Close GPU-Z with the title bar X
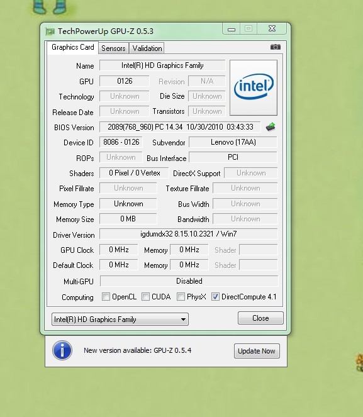 point(272,28)
